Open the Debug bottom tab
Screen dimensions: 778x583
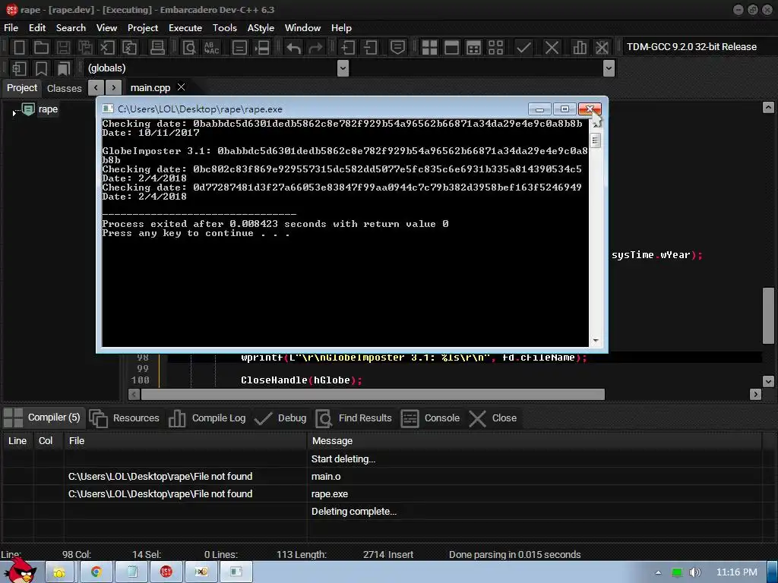pos(281,418)
